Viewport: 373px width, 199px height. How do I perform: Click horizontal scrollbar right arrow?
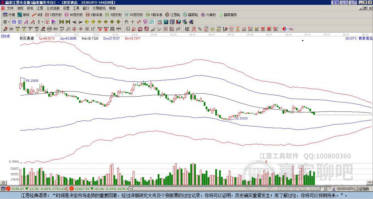tap(325, 189)
